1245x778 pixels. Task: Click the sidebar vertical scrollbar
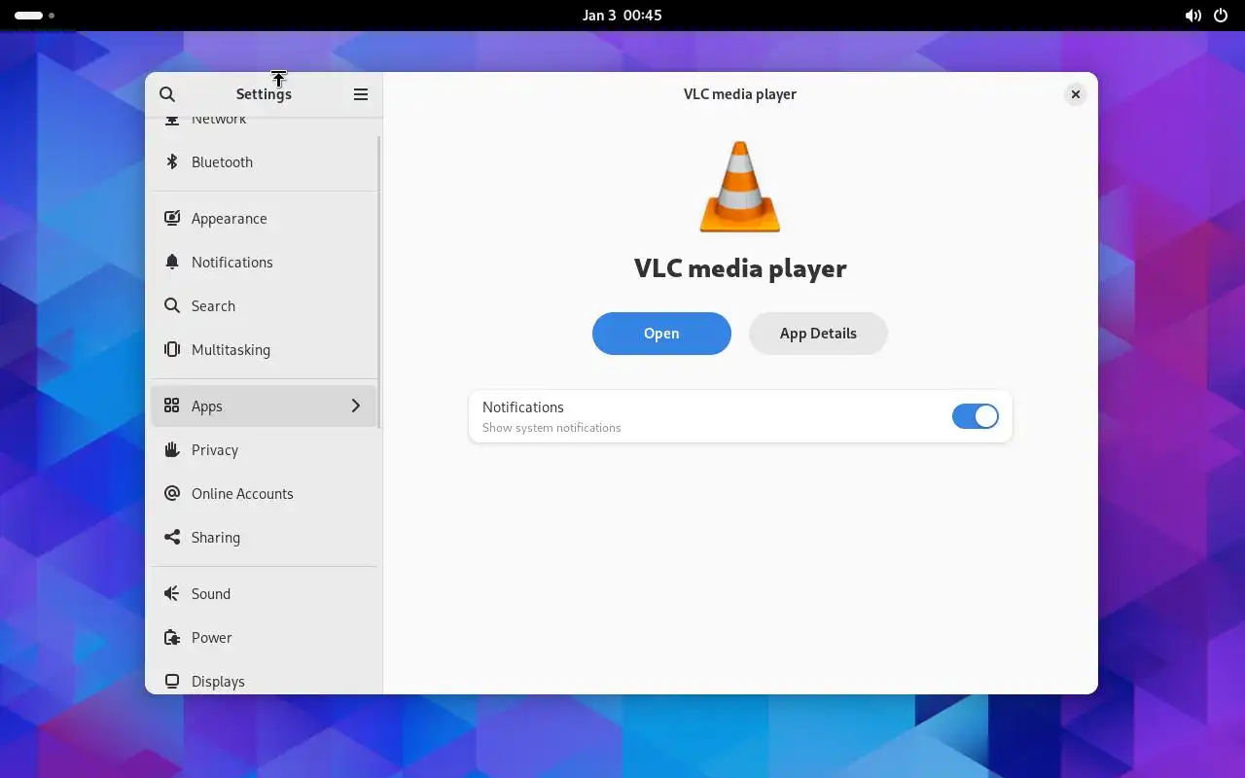(x=378, y=282)
